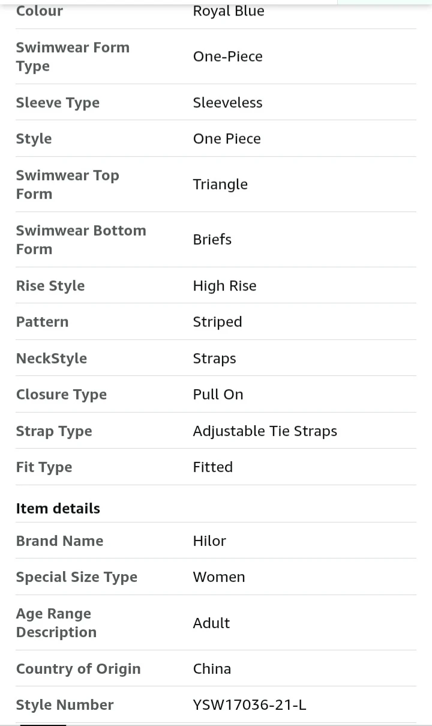This screenshot has width=432, height=726.
Task: Click the China country of origin value
Action: point(212,669)
